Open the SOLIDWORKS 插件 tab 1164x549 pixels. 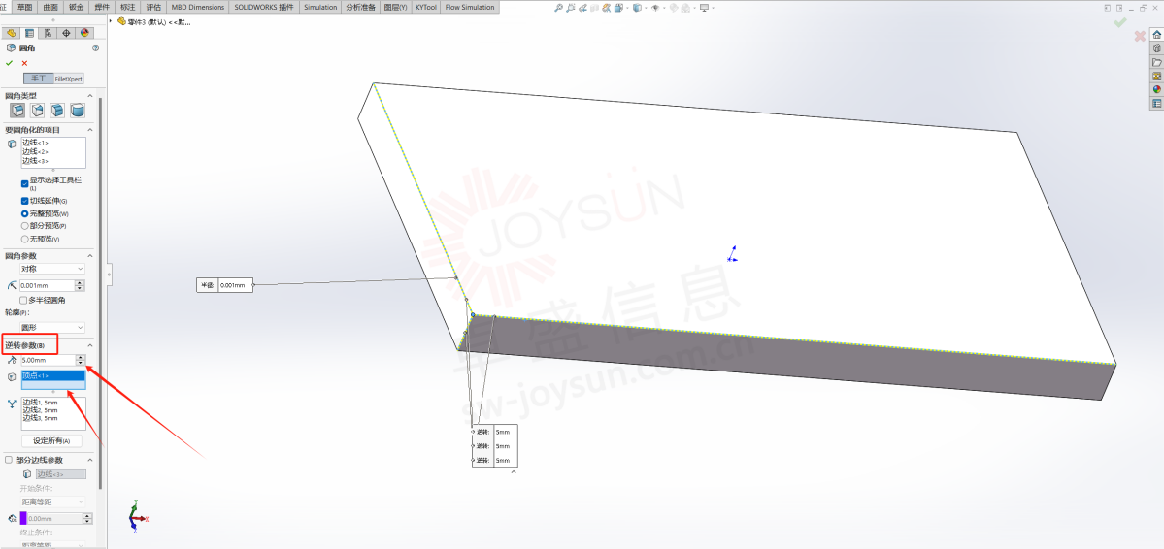[x=263, y=8]
